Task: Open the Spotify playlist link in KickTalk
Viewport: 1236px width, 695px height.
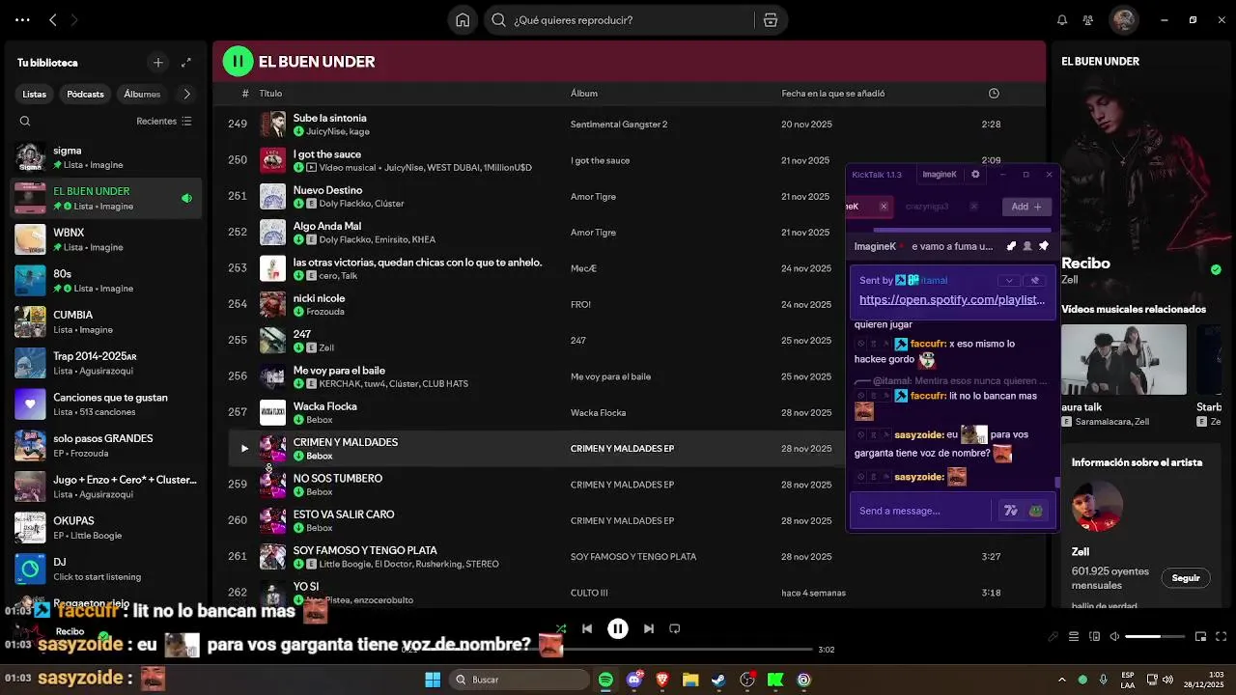Action: pos(952,300)
